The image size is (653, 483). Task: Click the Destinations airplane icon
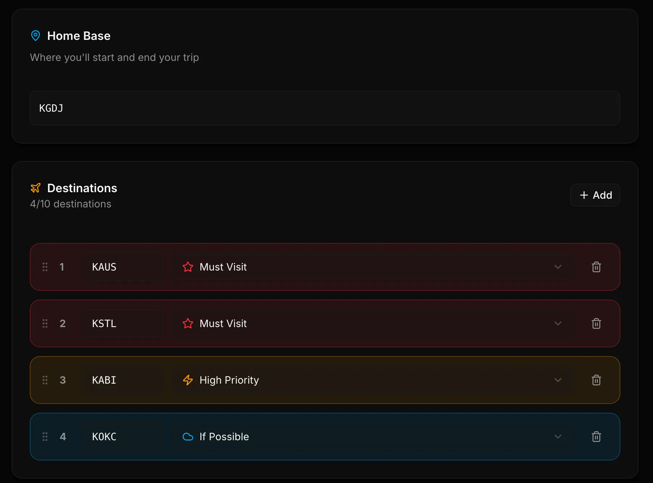click(x=36, y=188)
